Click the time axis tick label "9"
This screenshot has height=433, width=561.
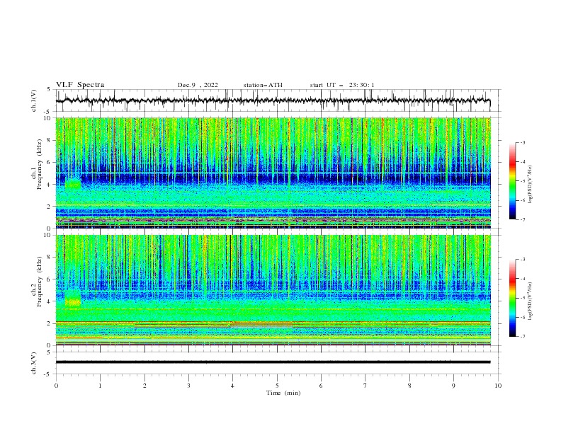pyautogui.click(x=453, y=386)
